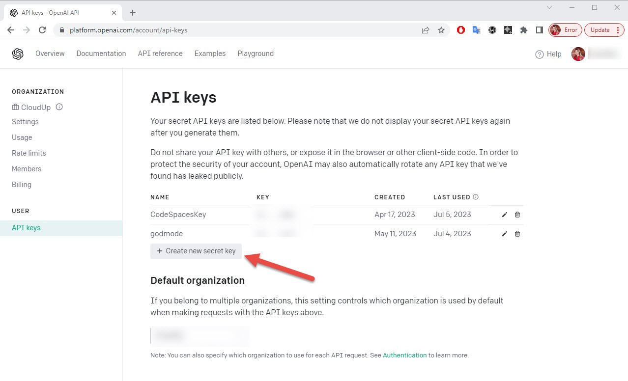Open the Billing page

pos(22,185)
